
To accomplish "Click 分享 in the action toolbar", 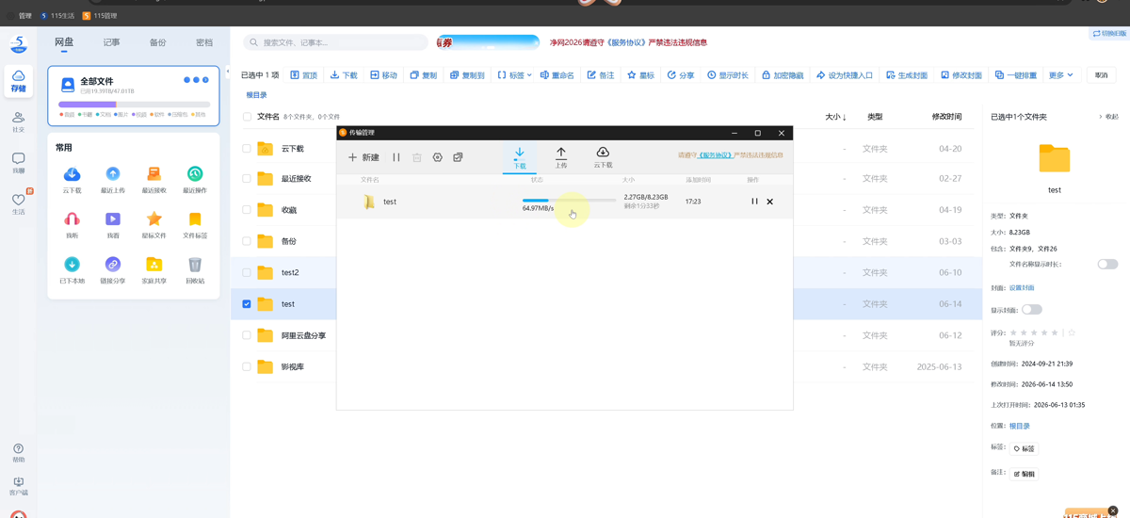I will click(x=681, y=75).
